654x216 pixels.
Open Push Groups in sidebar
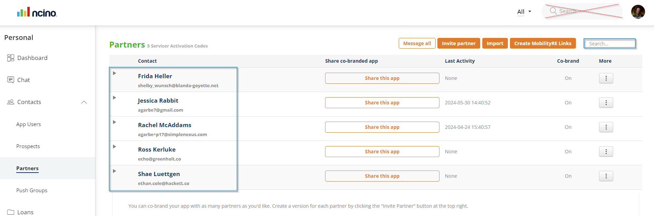click(x=32, y=191)
